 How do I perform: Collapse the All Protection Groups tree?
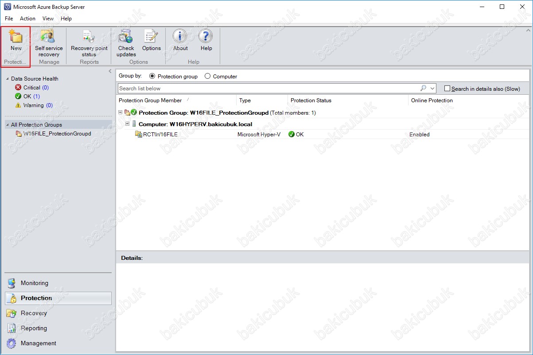tap(8, 125)
